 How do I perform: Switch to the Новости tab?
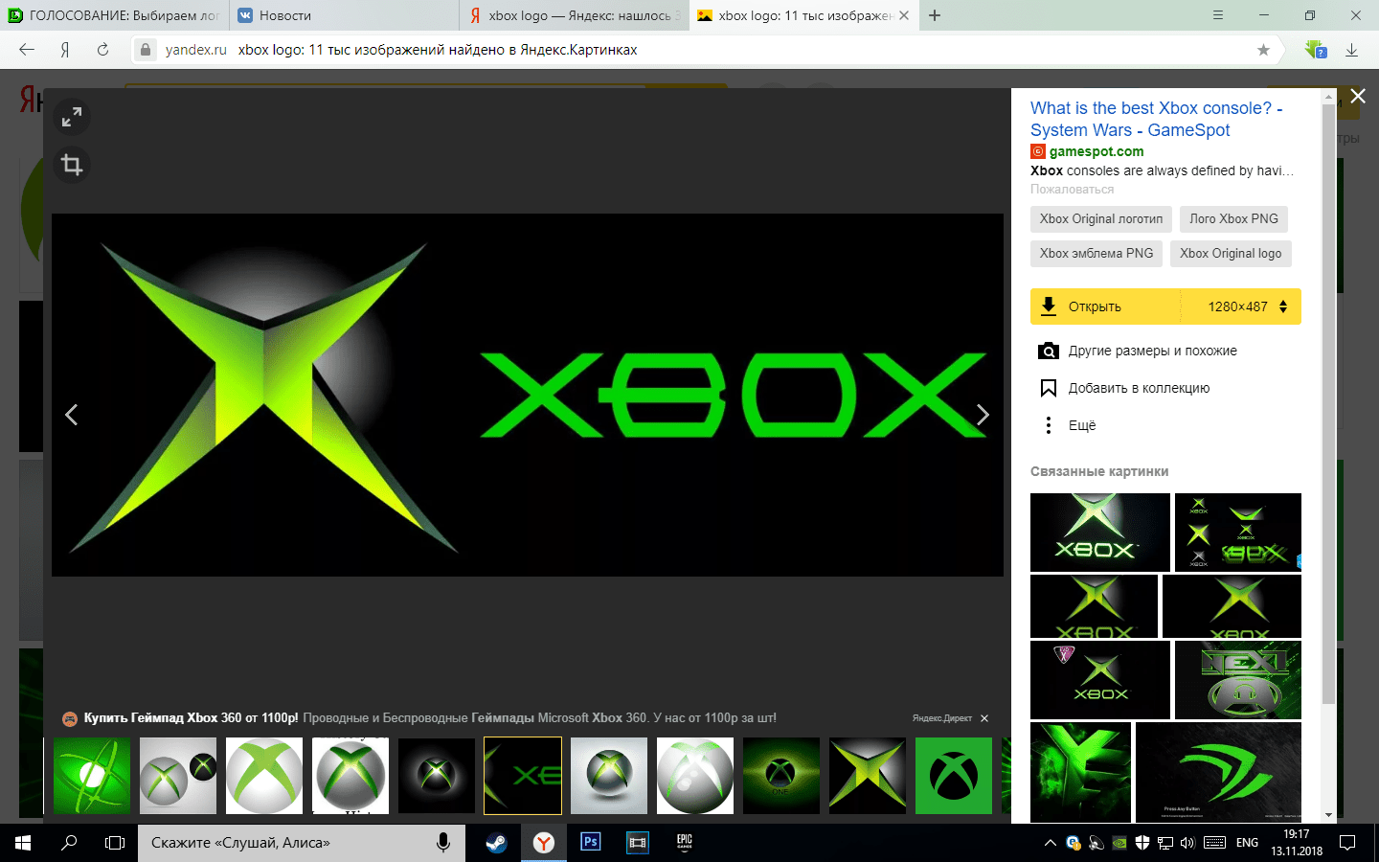[345, 15]
